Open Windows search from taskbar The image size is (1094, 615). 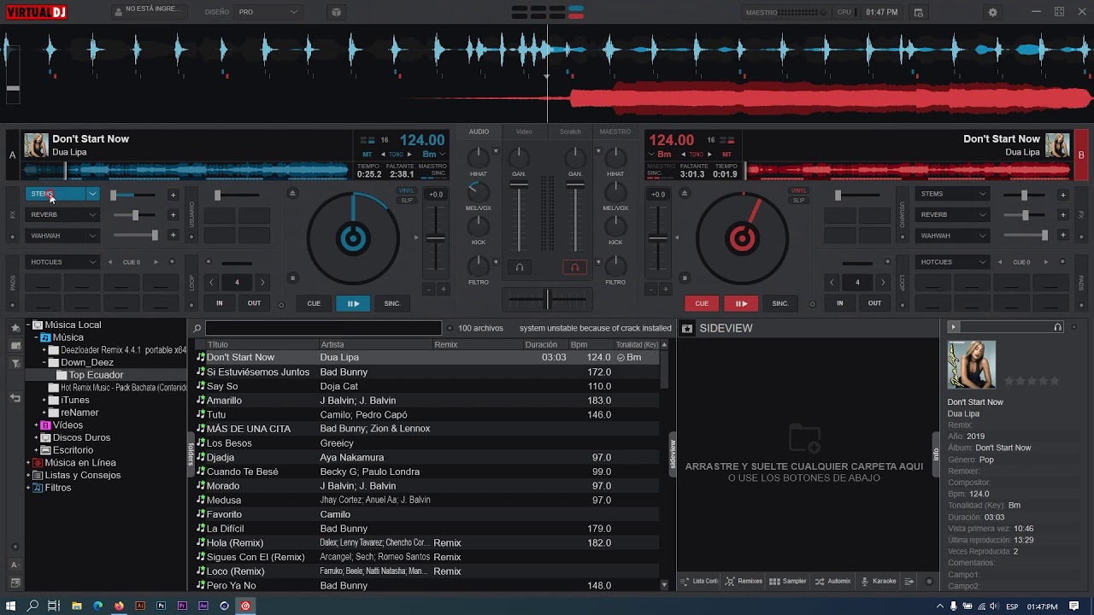(32, 606)
